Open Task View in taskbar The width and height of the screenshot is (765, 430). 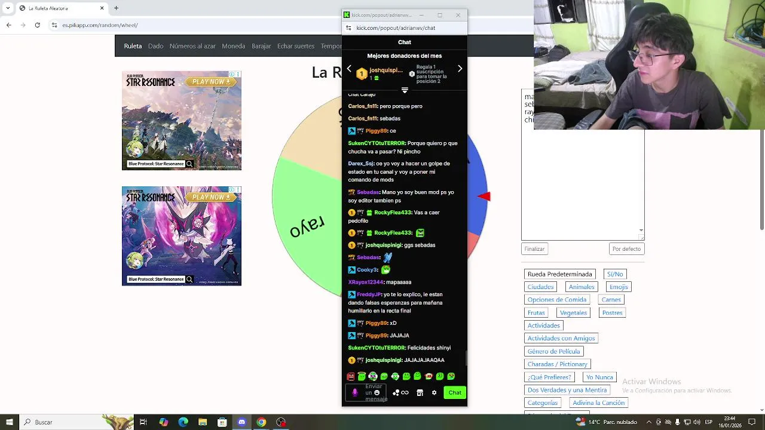[x=143, y=422]
